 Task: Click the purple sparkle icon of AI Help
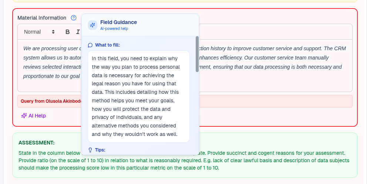point(24,116)
